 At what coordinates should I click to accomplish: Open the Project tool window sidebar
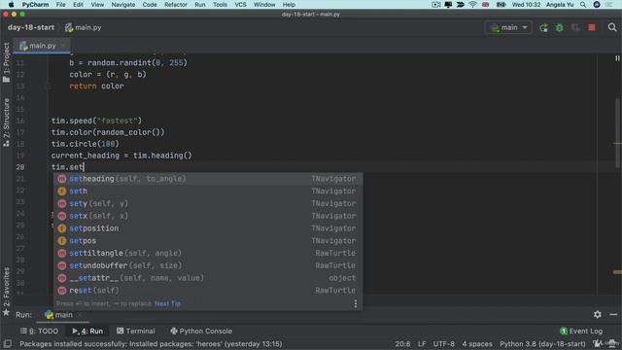pyautogui.click(x=7, y=62)
